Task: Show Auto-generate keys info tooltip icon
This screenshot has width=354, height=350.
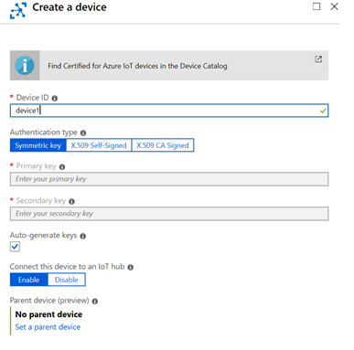Action: pos(83,236)
